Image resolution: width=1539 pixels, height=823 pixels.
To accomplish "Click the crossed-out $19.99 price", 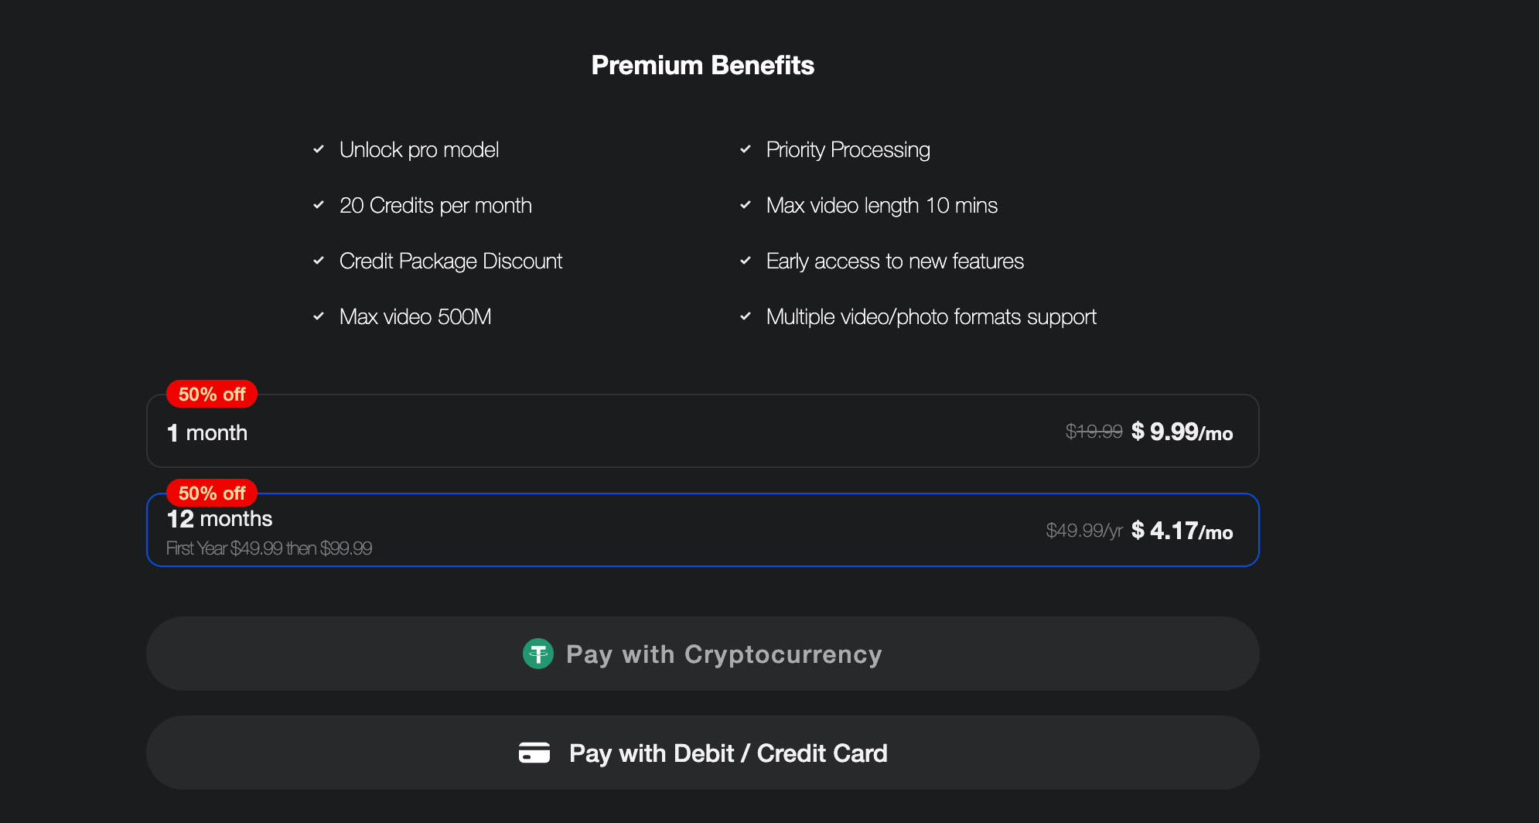I will tap(1094, 432).
